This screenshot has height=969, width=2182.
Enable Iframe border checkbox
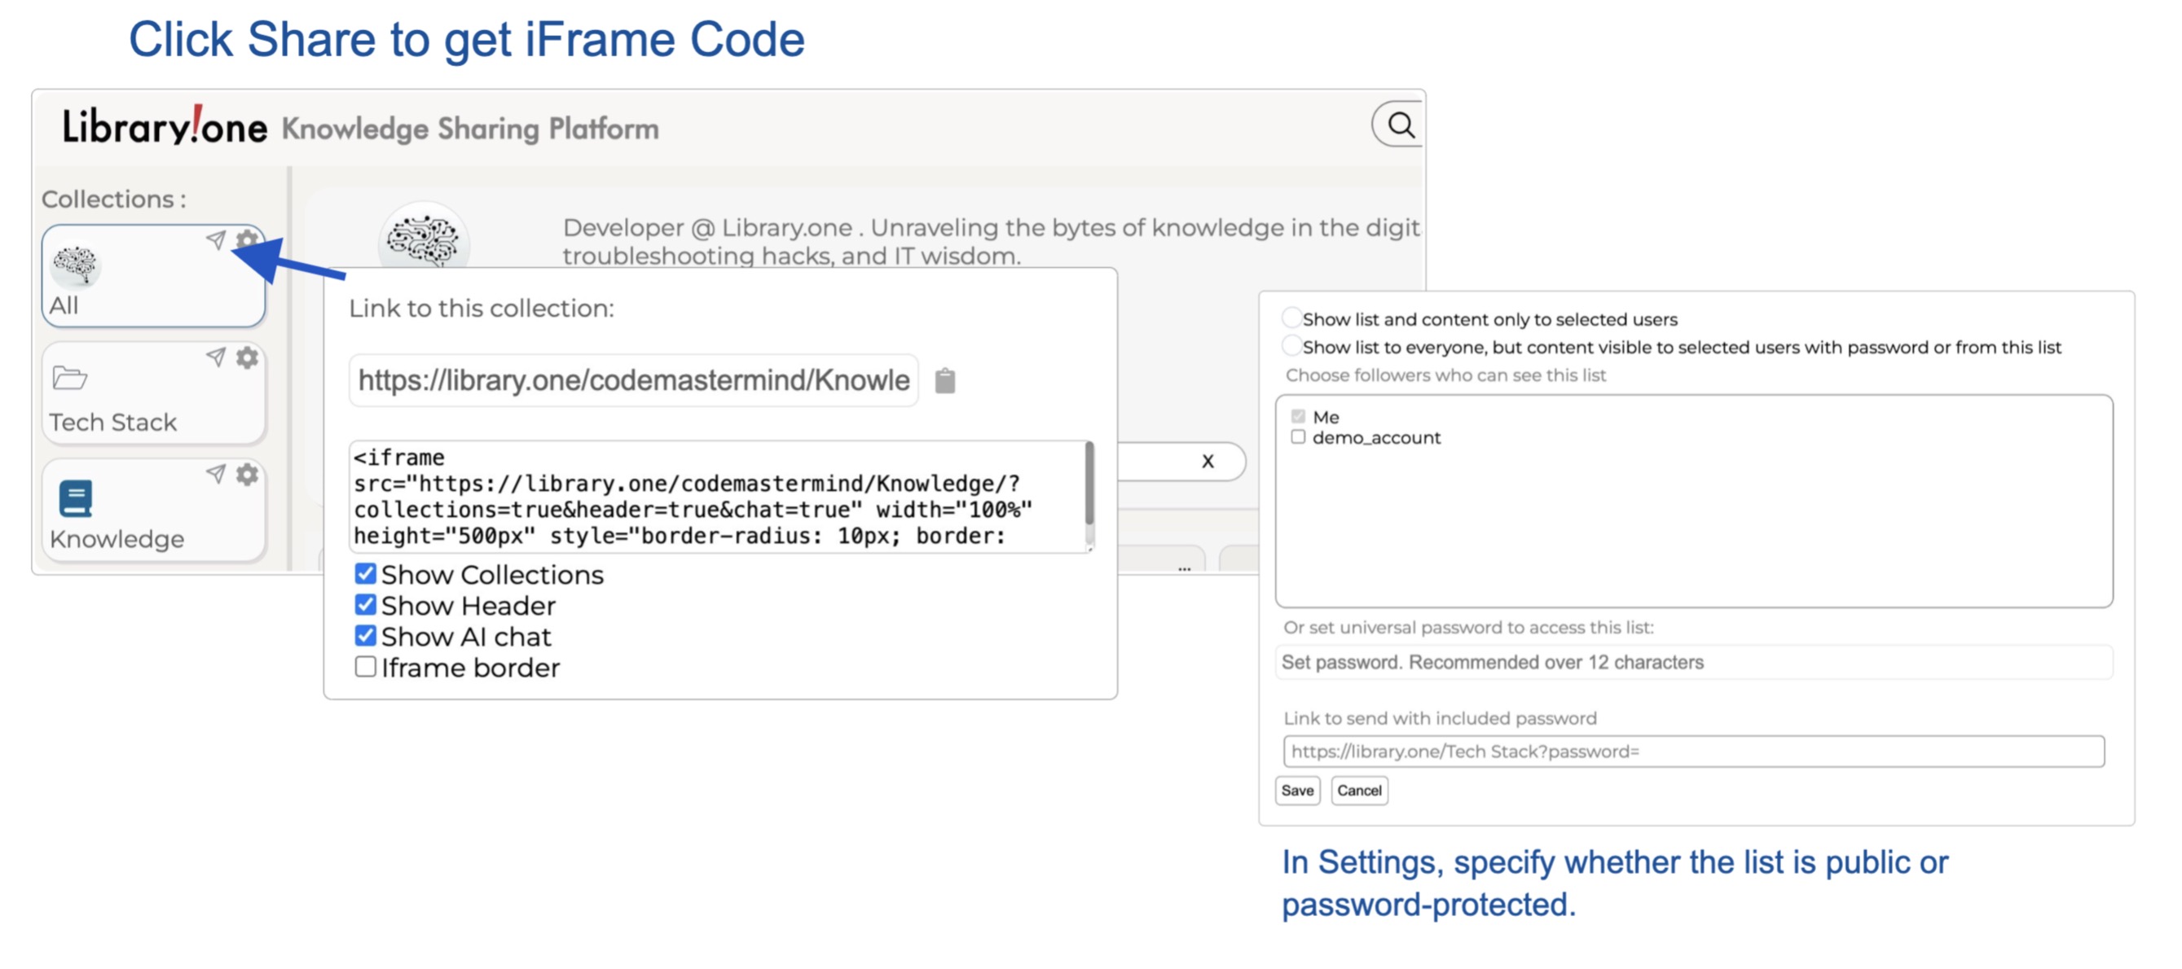click(365, 667)
